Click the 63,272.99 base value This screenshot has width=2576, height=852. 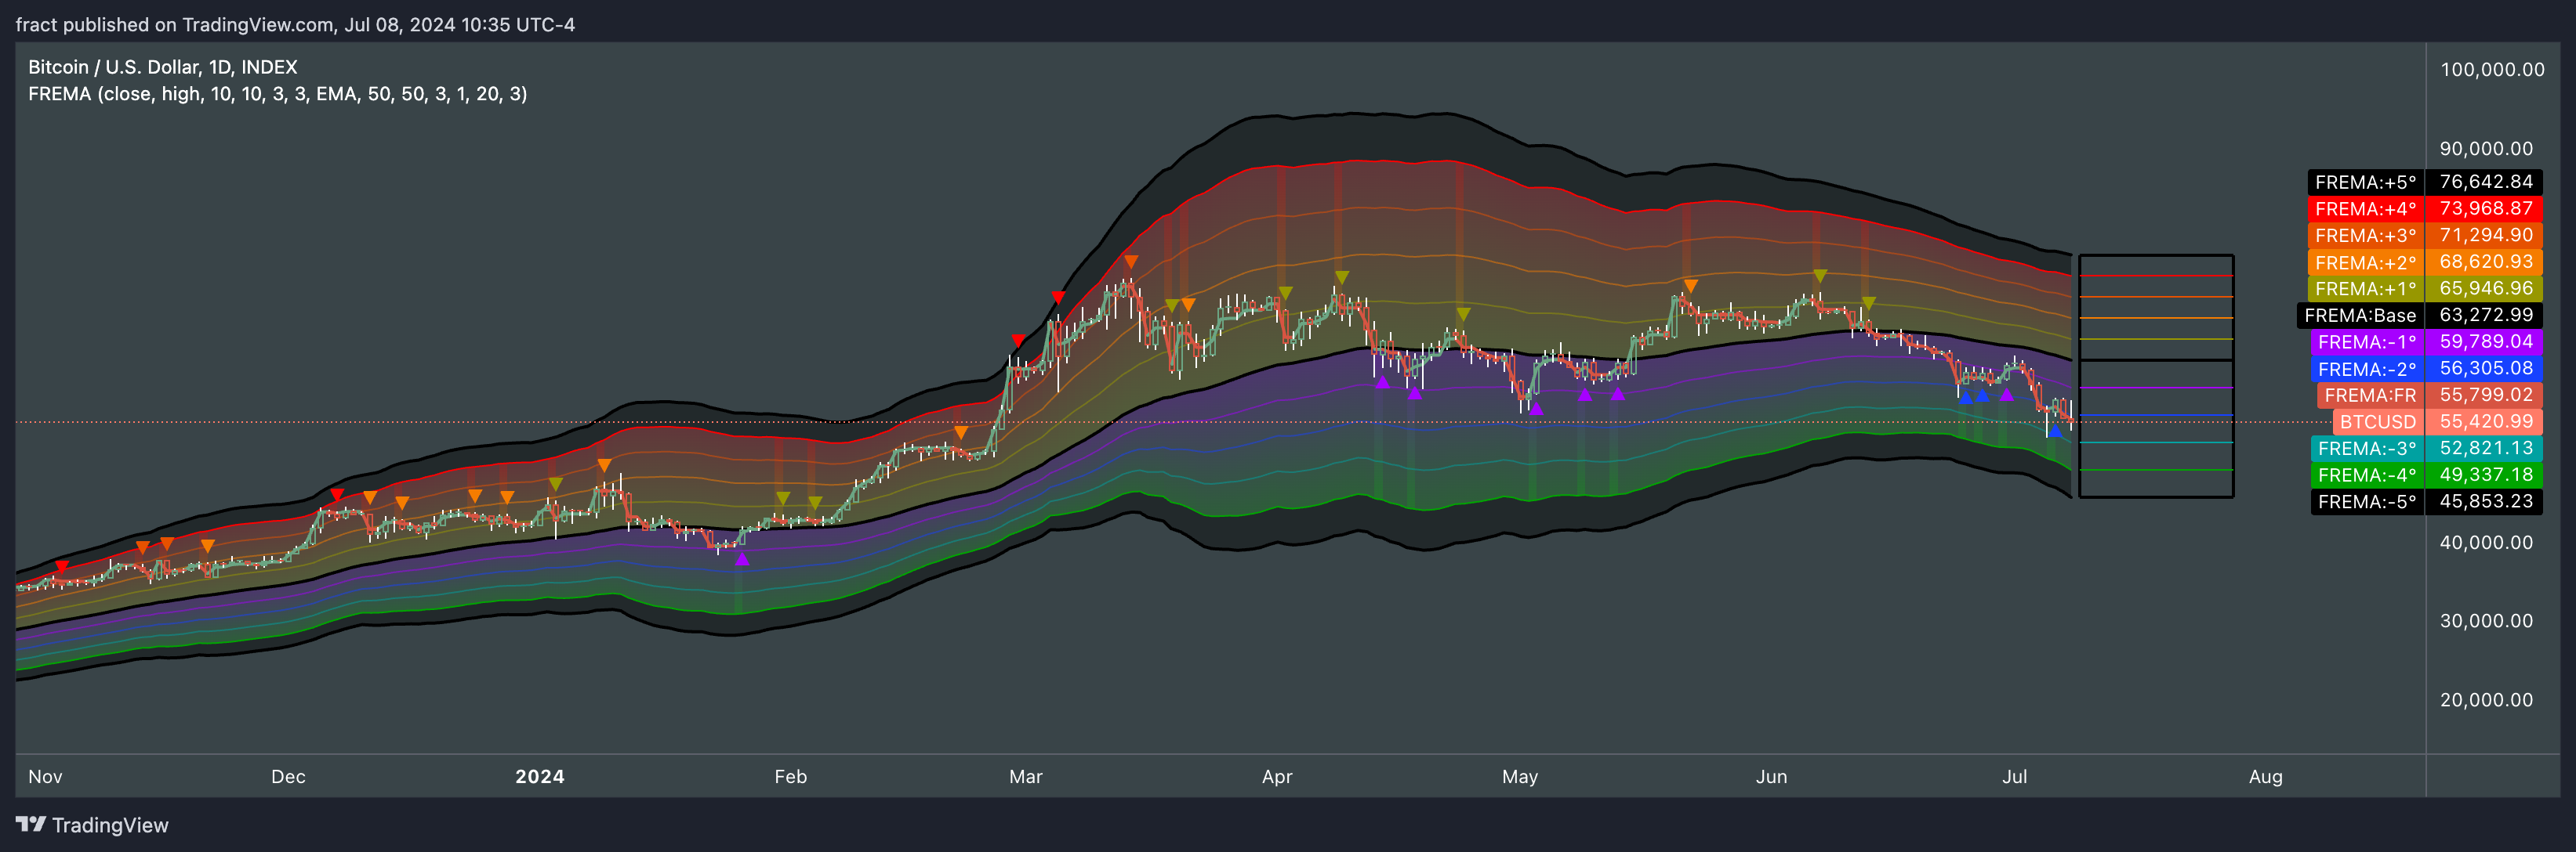[x=2486, y=316]
